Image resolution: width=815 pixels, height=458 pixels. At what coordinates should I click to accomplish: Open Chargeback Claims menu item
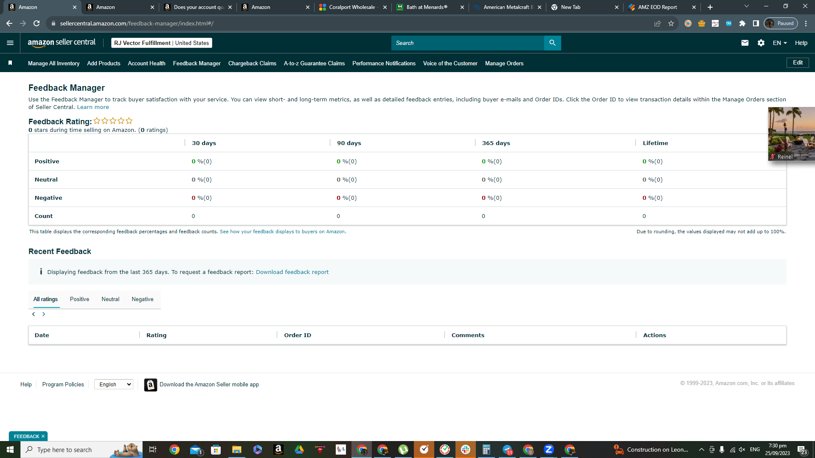(x=252, y=63)
